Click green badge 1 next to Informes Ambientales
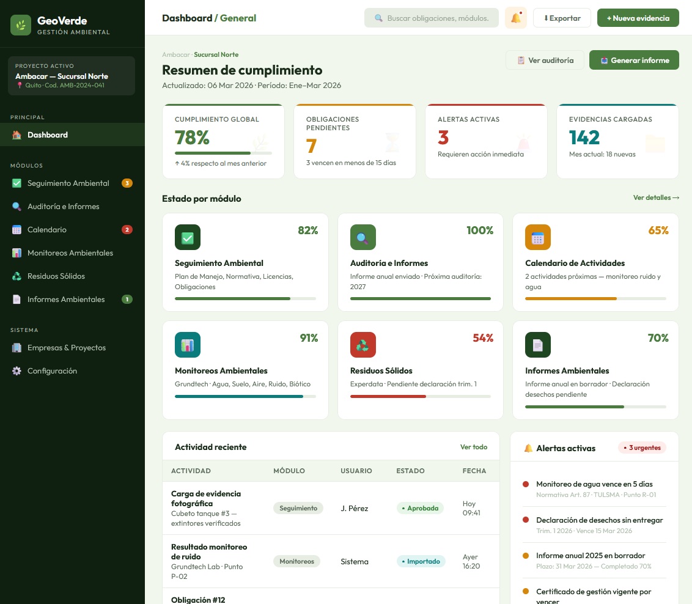 point(127,299)
